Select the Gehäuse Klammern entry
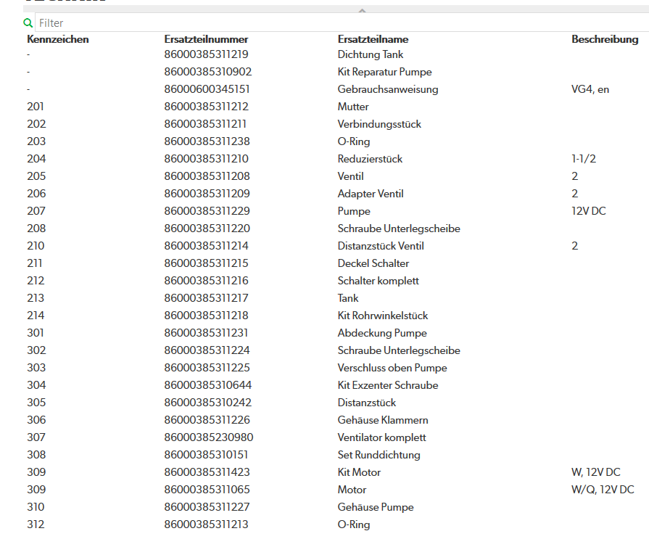The width and height of the screenshot is (649, 539). point(383,419)
